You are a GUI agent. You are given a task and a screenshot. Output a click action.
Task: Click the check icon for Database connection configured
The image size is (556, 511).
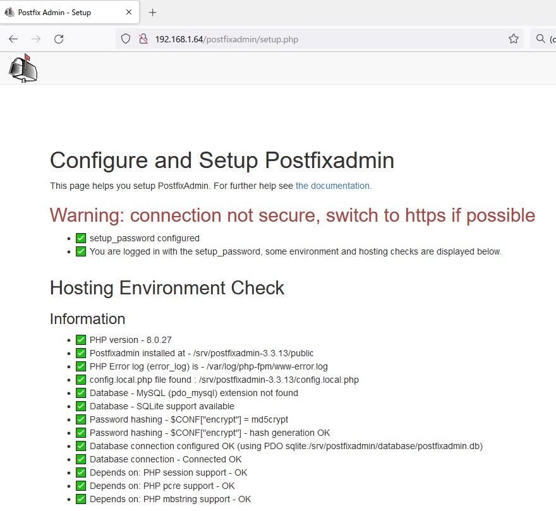[x=81, y=446]
